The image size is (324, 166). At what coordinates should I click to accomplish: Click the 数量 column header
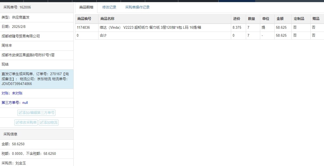tap(253, 19)
